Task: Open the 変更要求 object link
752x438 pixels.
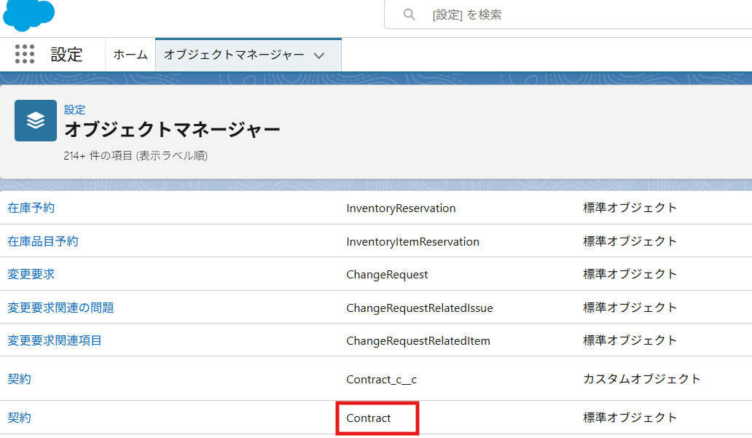Action: click(x=31, y=274)
